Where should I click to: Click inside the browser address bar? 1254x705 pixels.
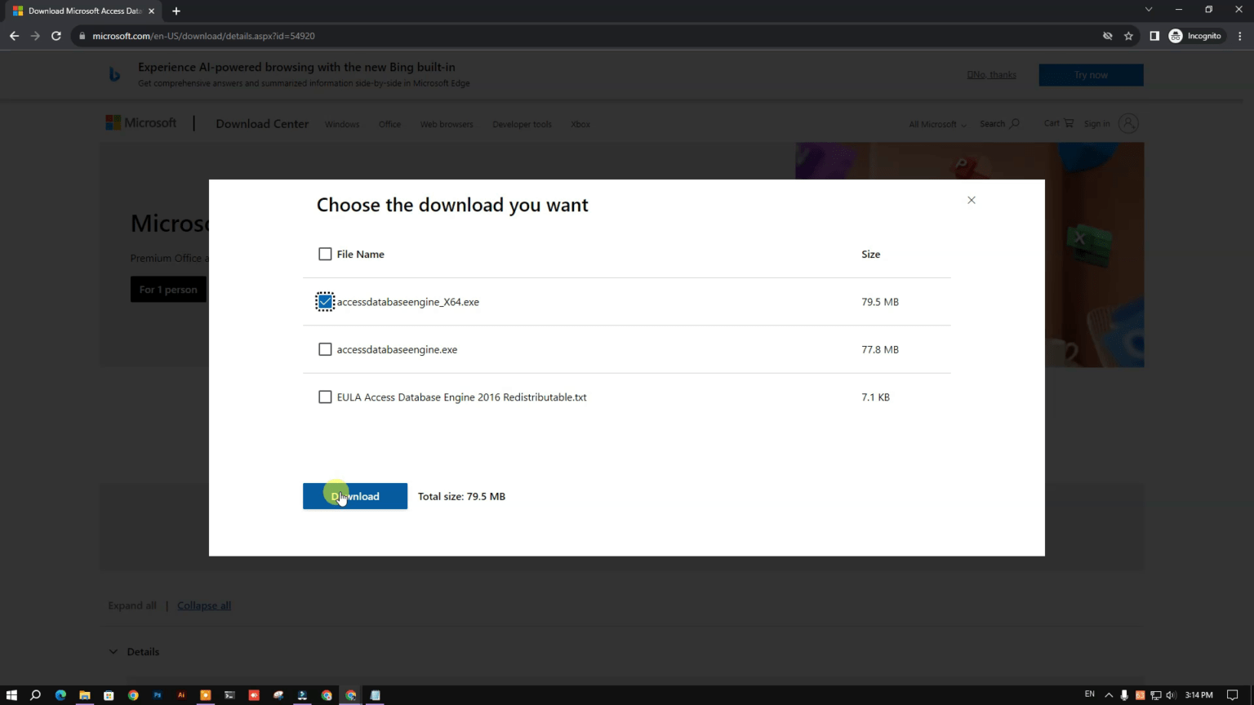[204, 36]
